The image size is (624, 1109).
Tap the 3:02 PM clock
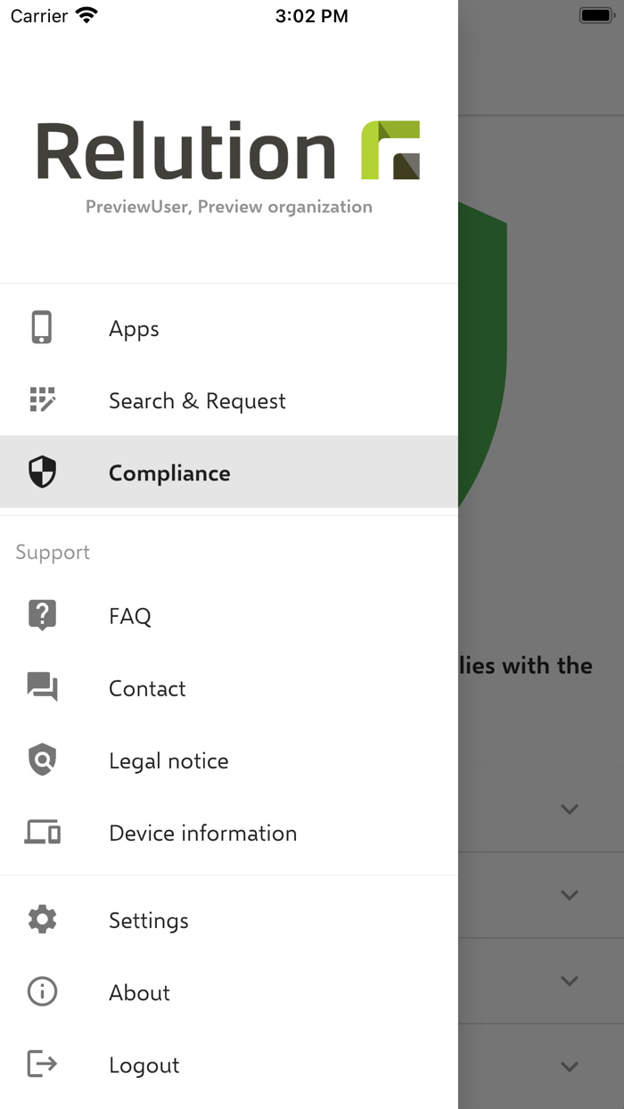point(312,15)
